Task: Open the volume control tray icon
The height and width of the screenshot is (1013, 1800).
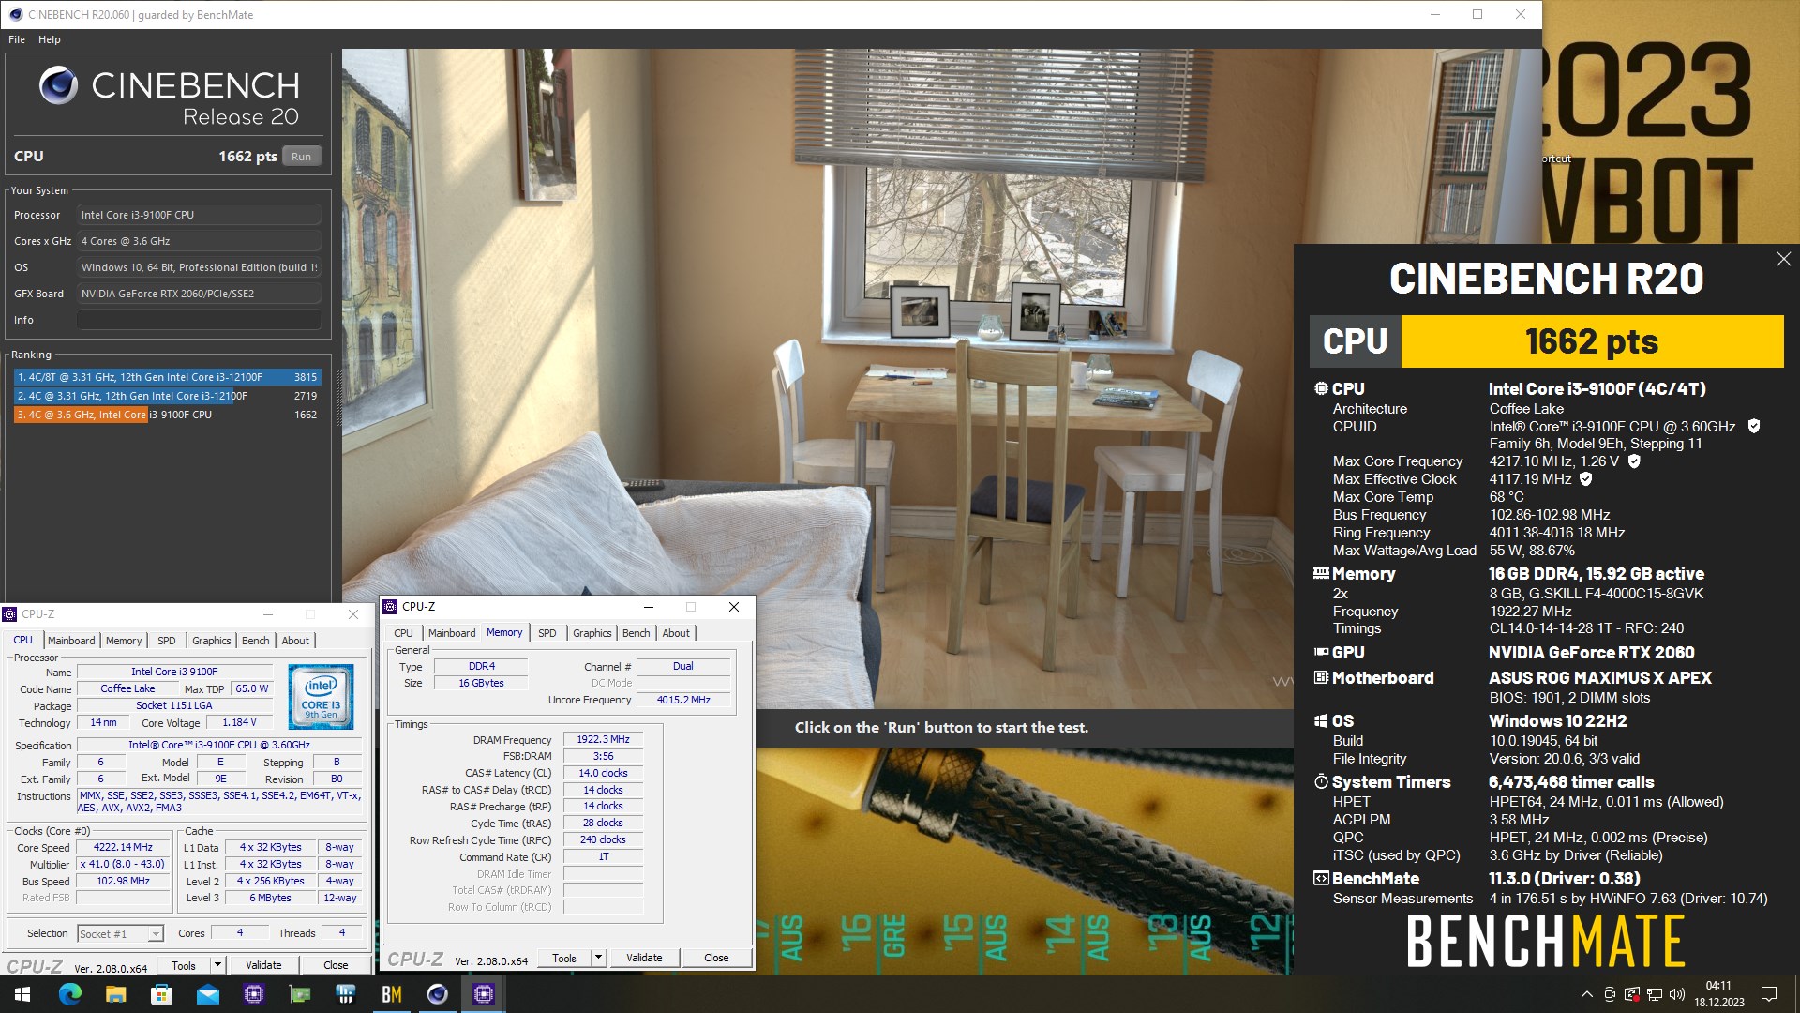Action: pos(1677,994)
